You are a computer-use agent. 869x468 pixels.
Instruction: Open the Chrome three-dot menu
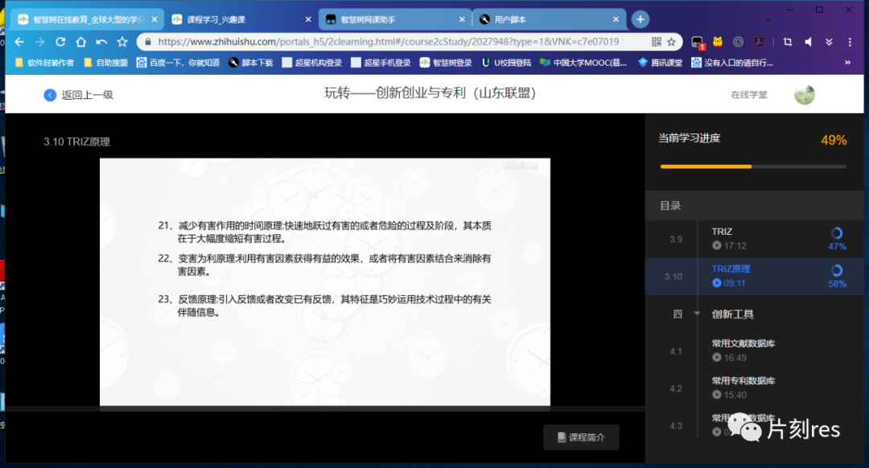(850, 42)
